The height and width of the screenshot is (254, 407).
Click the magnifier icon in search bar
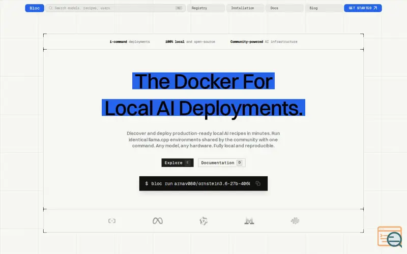pos(50,8)
